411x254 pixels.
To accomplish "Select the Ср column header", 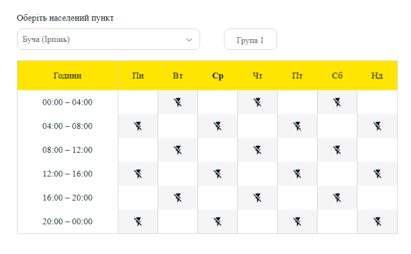I will (218, 76).
